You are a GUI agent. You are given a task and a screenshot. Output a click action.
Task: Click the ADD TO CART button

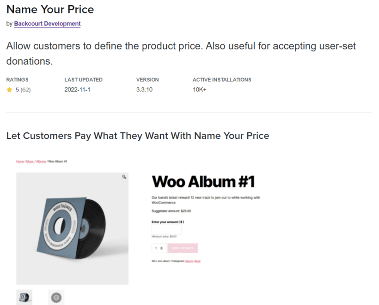click(183, 248)
